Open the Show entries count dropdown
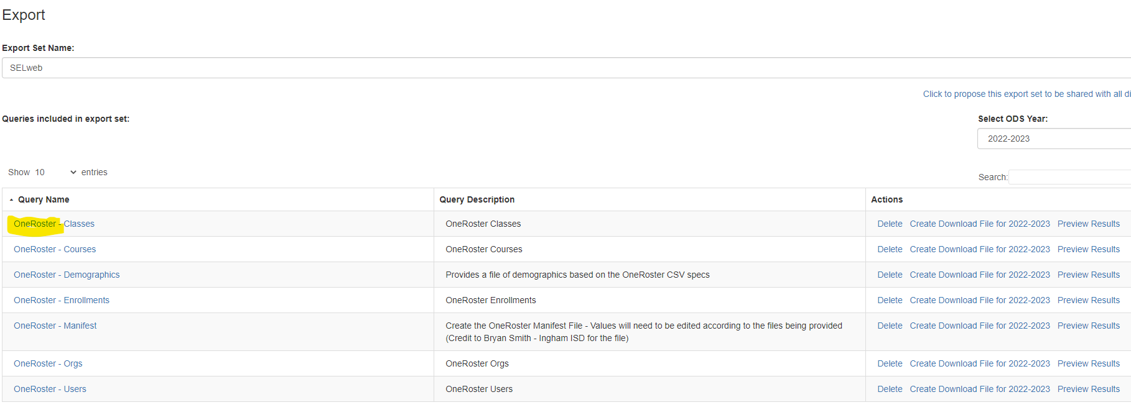This screenshot has height=415, width=1131. coord(55,172)
